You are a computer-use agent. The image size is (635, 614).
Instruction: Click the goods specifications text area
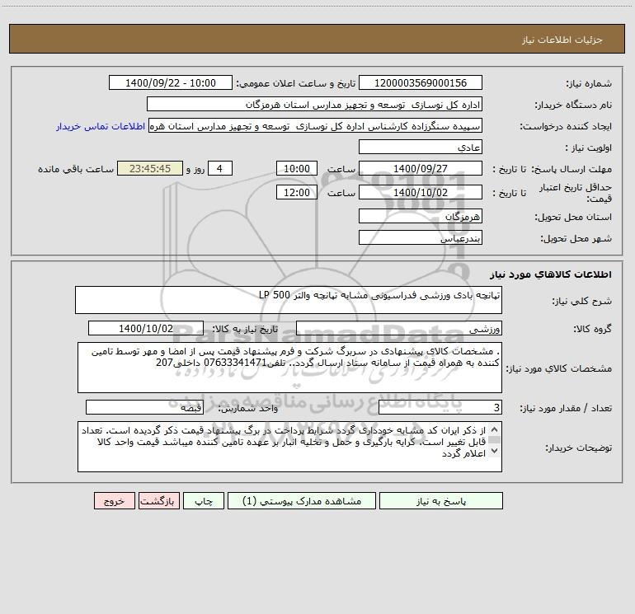[289, 368]
